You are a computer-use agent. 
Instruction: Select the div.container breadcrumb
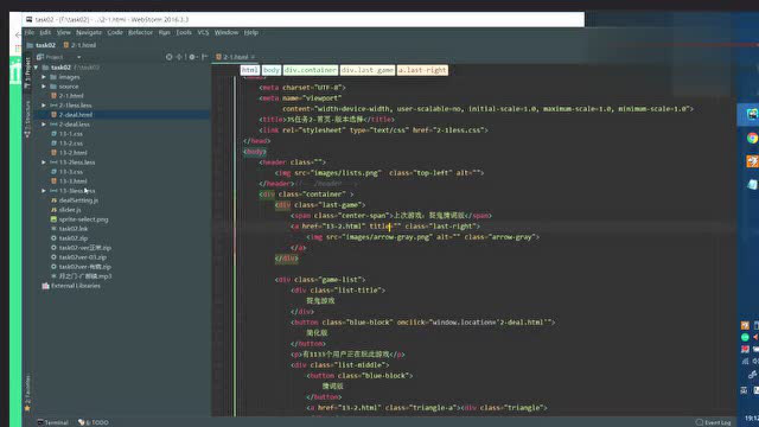pos(310,70)
